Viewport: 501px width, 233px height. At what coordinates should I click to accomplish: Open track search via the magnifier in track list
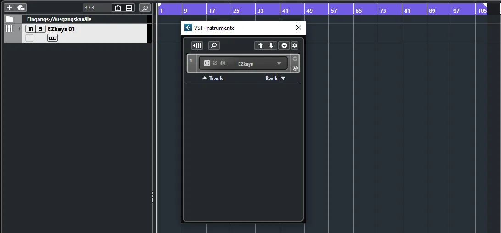point(145,8)
